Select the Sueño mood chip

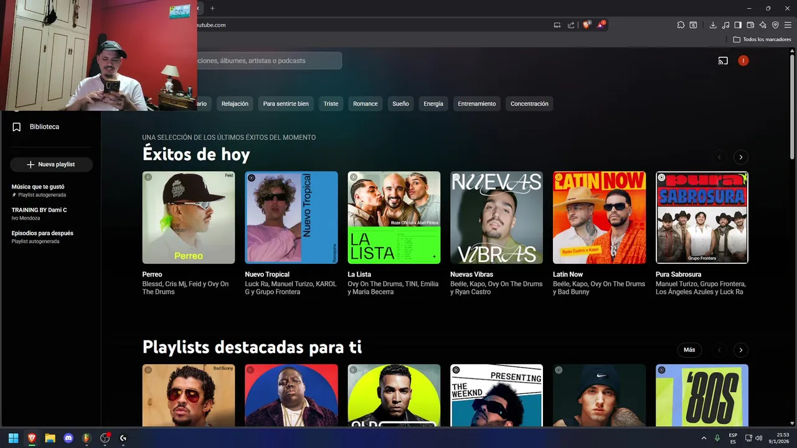tap(400, 104)
